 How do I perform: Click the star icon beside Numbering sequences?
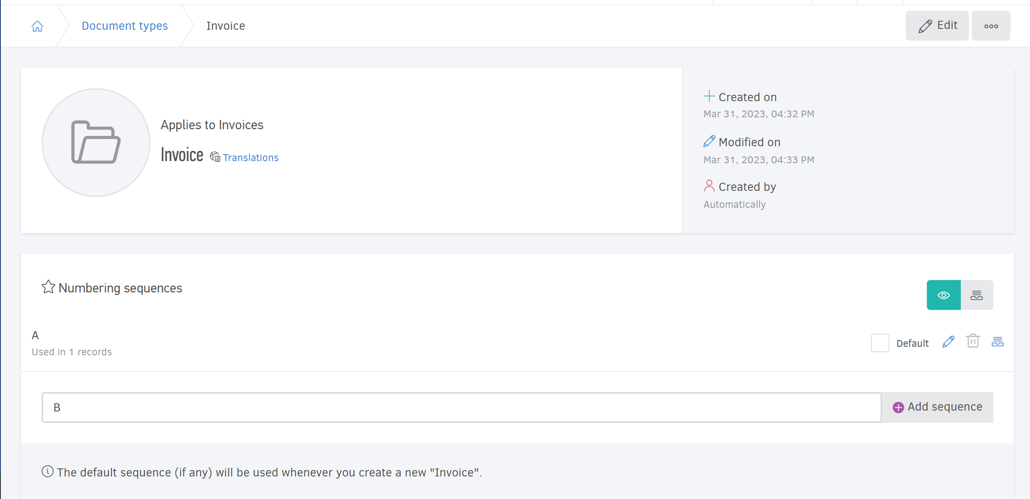[x=48, y=287]
